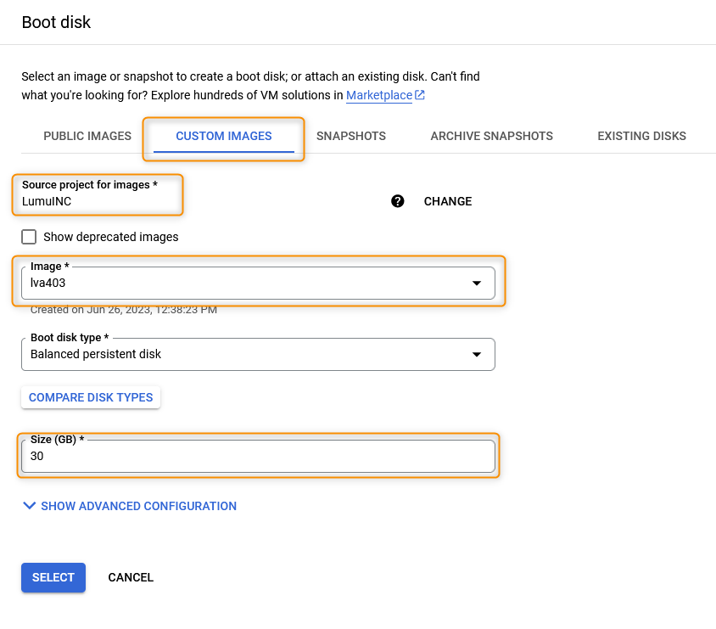Click the Image field dropdown arrow
This screenshot has height=629, width=716.
pyautogui.click(x=477, y=284)
